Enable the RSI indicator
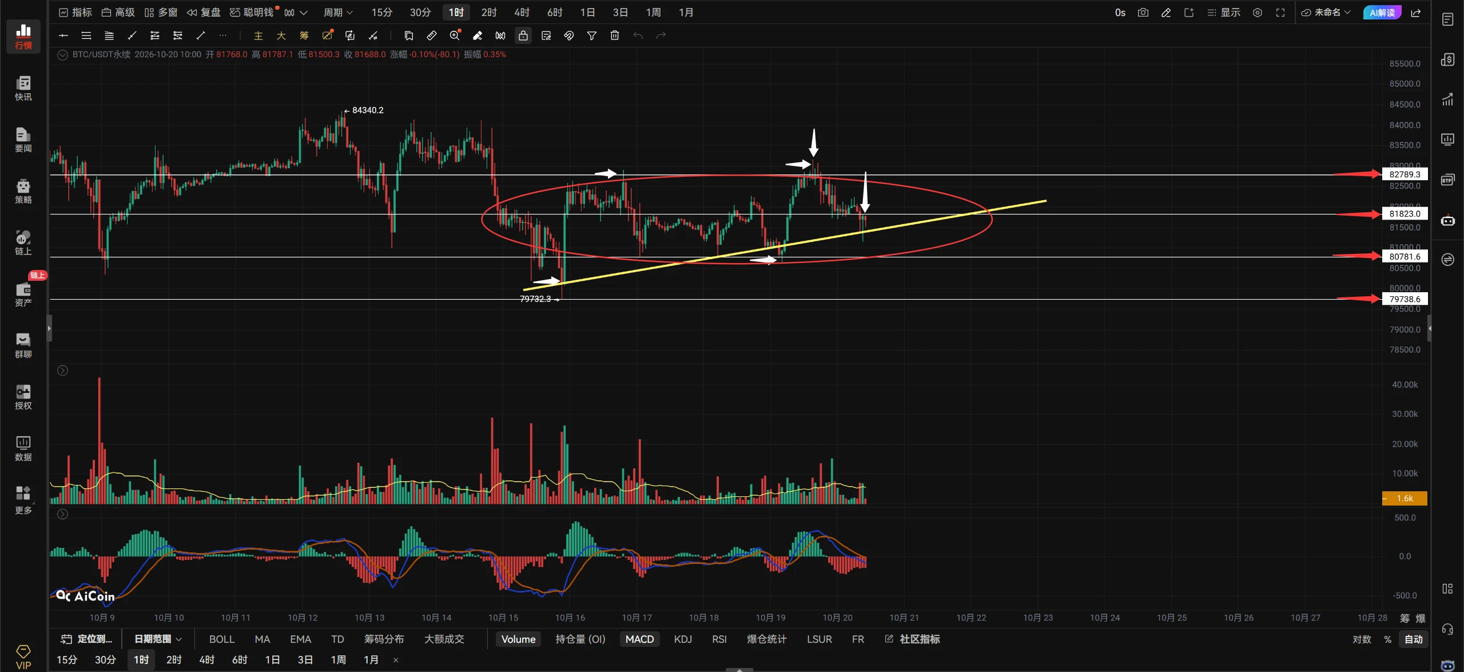This screenshot has width=1464, height=672. 719,639
